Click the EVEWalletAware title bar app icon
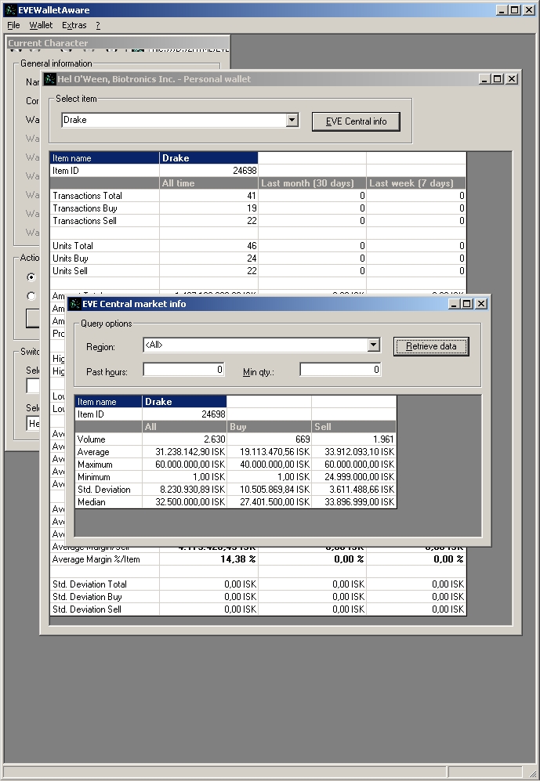Screen dimensions: 540x781 10,10
